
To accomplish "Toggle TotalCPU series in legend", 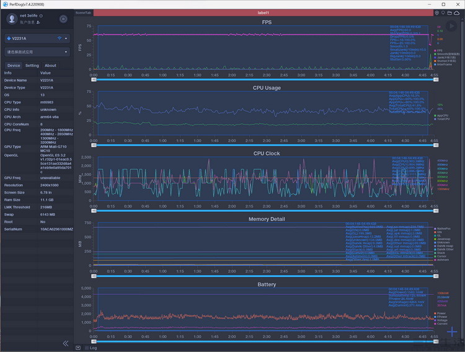I will click(x=442, y=119).
